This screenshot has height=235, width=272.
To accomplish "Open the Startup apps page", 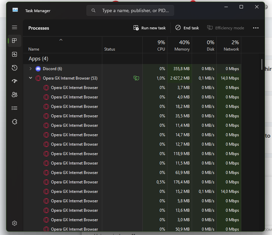I will click(14, 81).
